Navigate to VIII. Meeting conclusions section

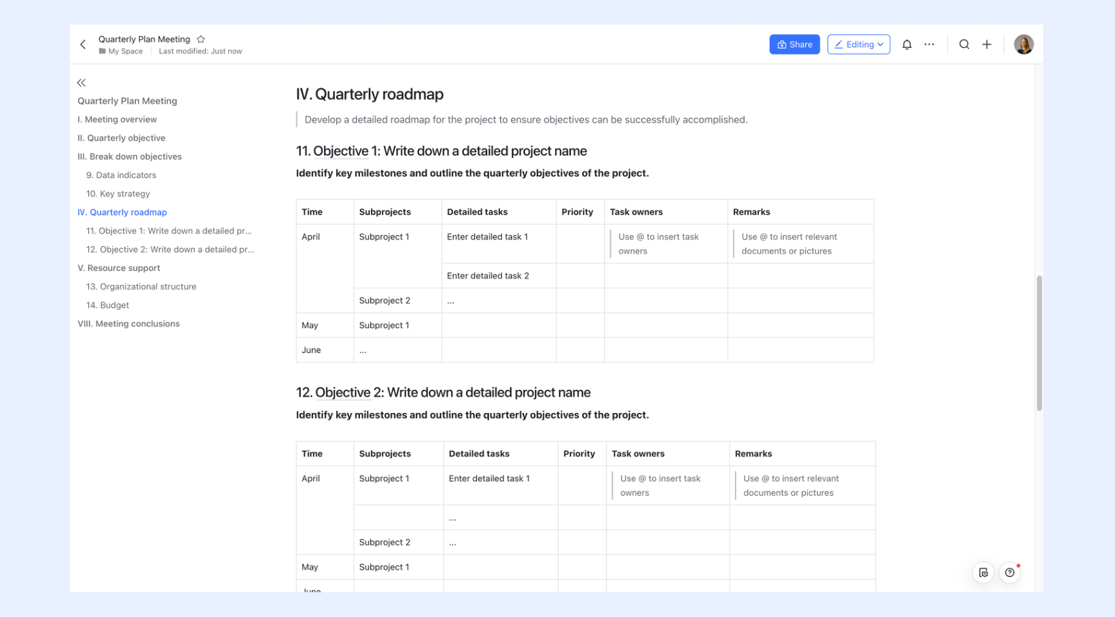click(x=128, y=324)
